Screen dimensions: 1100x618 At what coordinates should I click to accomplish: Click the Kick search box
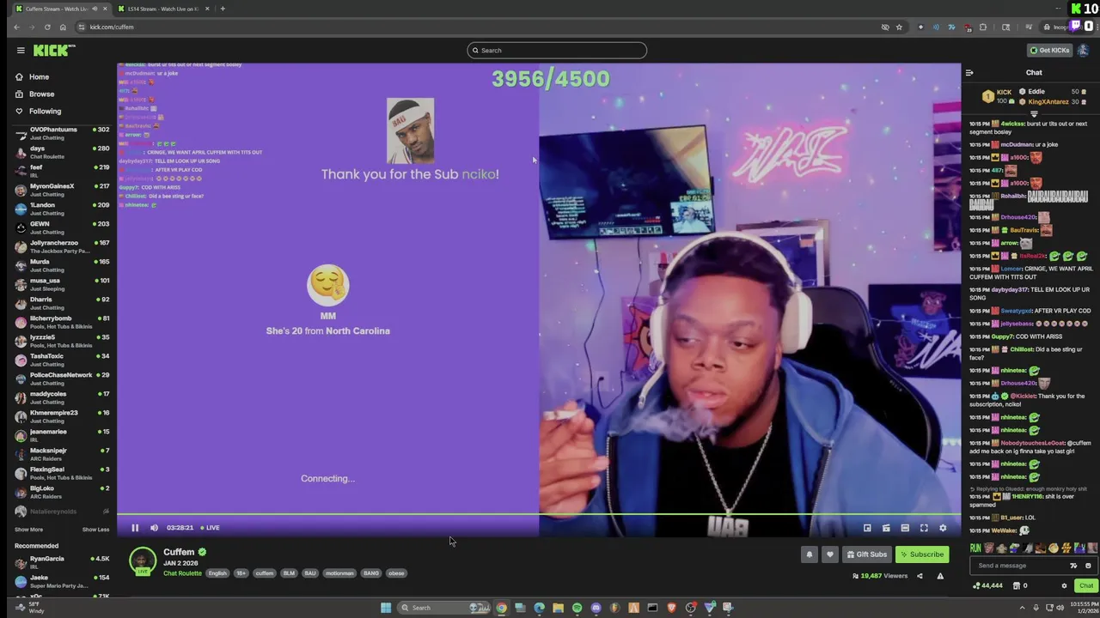[x=557, y=50]
